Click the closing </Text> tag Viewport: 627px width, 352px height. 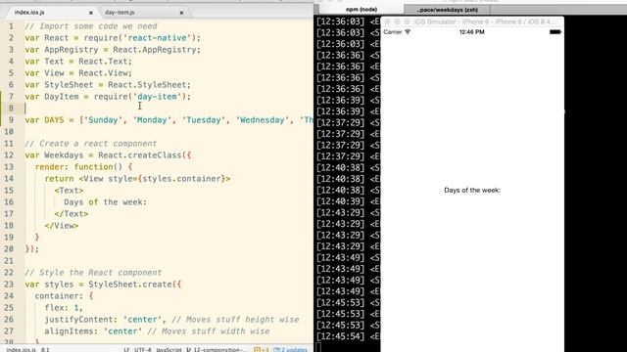click(x=72, y=214)
